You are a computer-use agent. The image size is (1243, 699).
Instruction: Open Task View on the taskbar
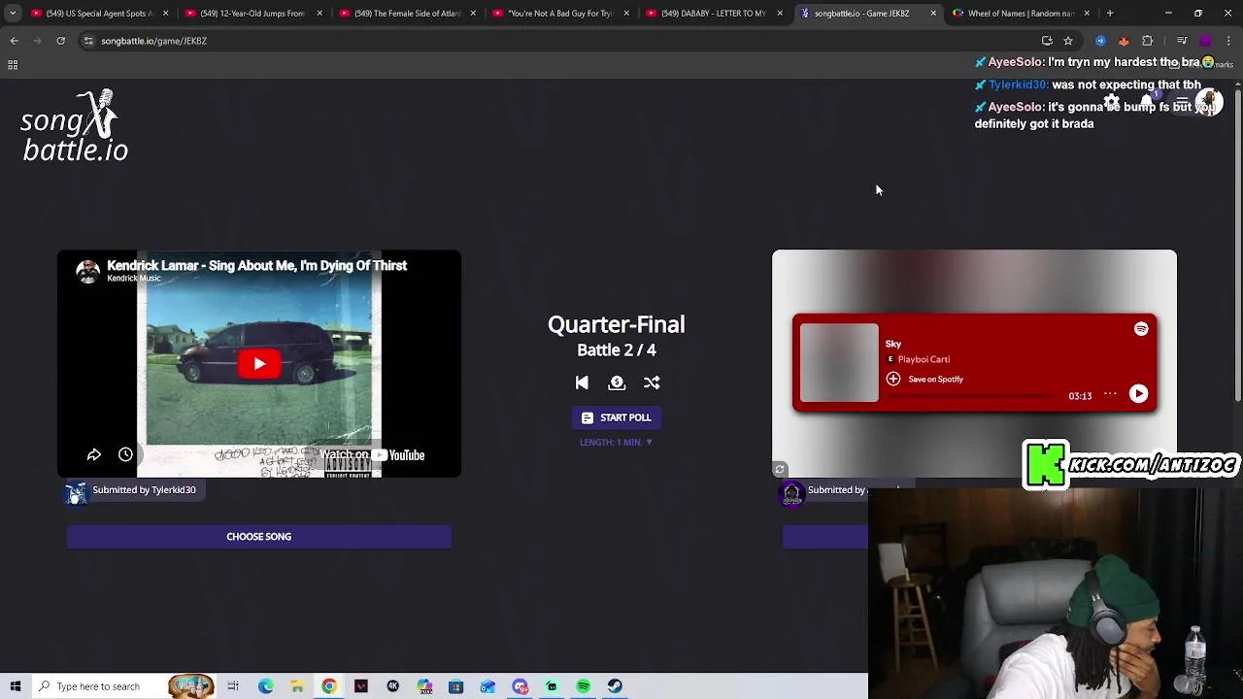pos(233,686)
